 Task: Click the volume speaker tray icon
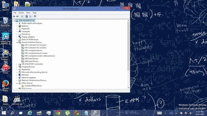pos(191,113)
